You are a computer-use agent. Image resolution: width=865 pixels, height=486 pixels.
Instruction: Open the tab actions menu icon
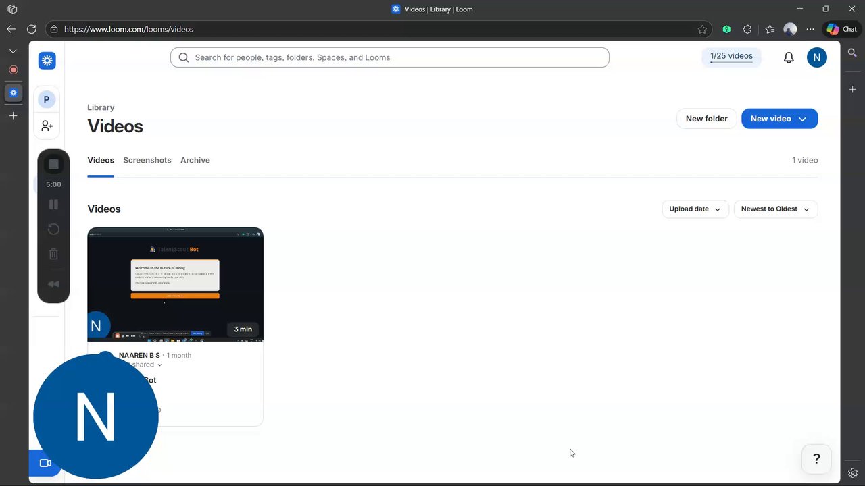tap(11, 9)
